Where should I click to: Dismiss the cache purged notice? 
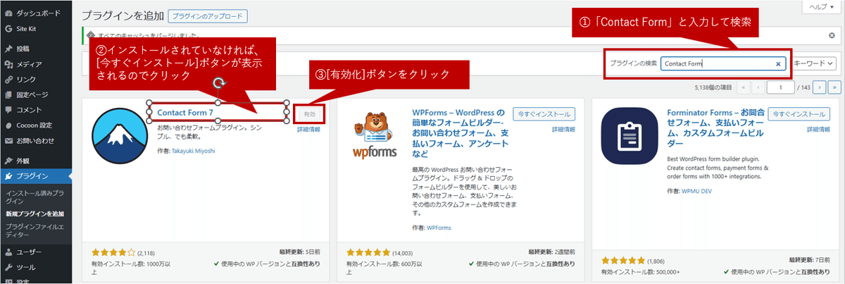pos(832,35)
